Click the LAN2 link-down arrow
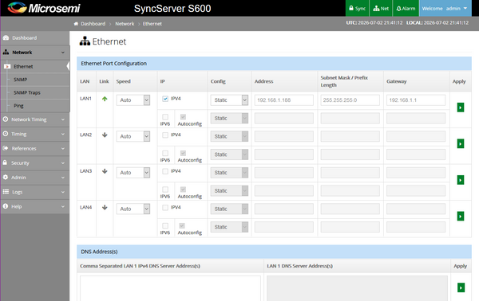This screenshot has height=301, width=479. (x=105, y=135)
